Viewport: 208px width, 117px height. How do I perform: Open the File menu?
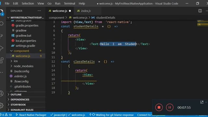pyautogui.click(x=7, y=4)
